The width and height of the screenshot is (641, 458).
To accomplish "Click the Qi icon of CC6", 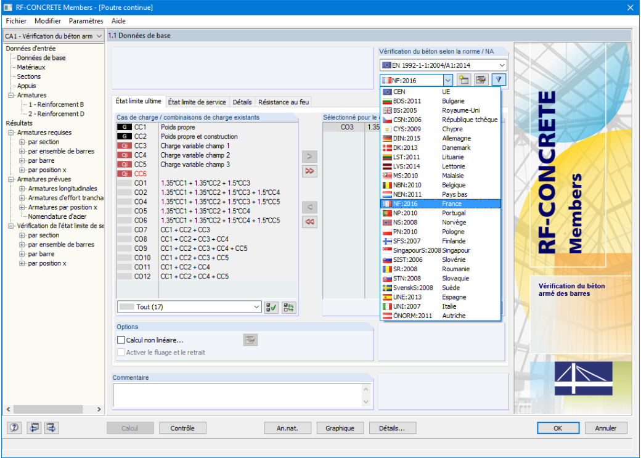I will [125, 174].
